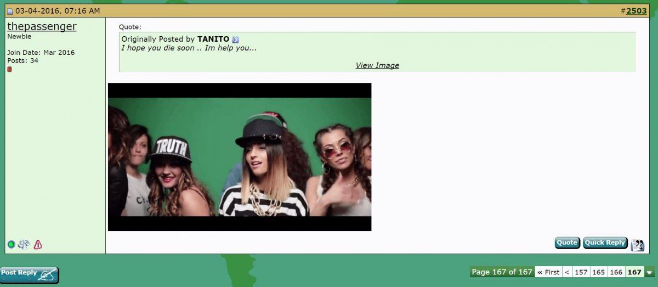Click the Post Reply button
Viewport: 658px width, 287px height.
(29, 274)
